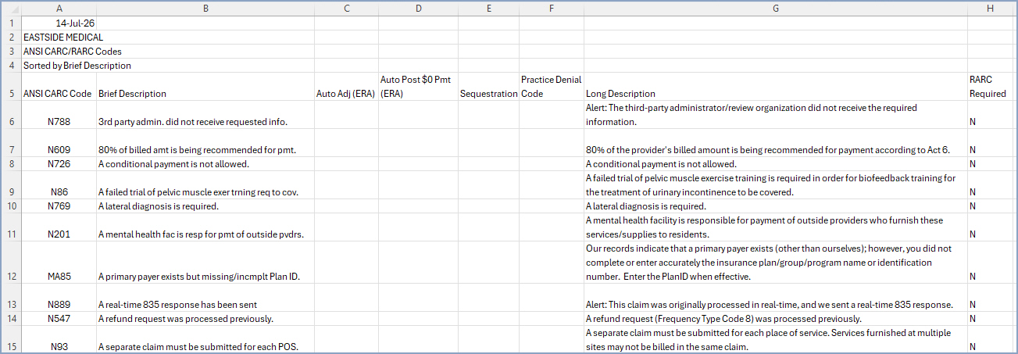Image resolution: width=1018 pixels, height=354 pixels.
Task: Select code cell N86
Action: tap(59, 185)
